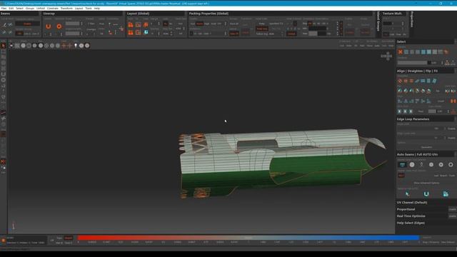This screenshot has height=257, width=457.
Task: Click the orange island mode icon in Select panel
Action: [446, 52]
